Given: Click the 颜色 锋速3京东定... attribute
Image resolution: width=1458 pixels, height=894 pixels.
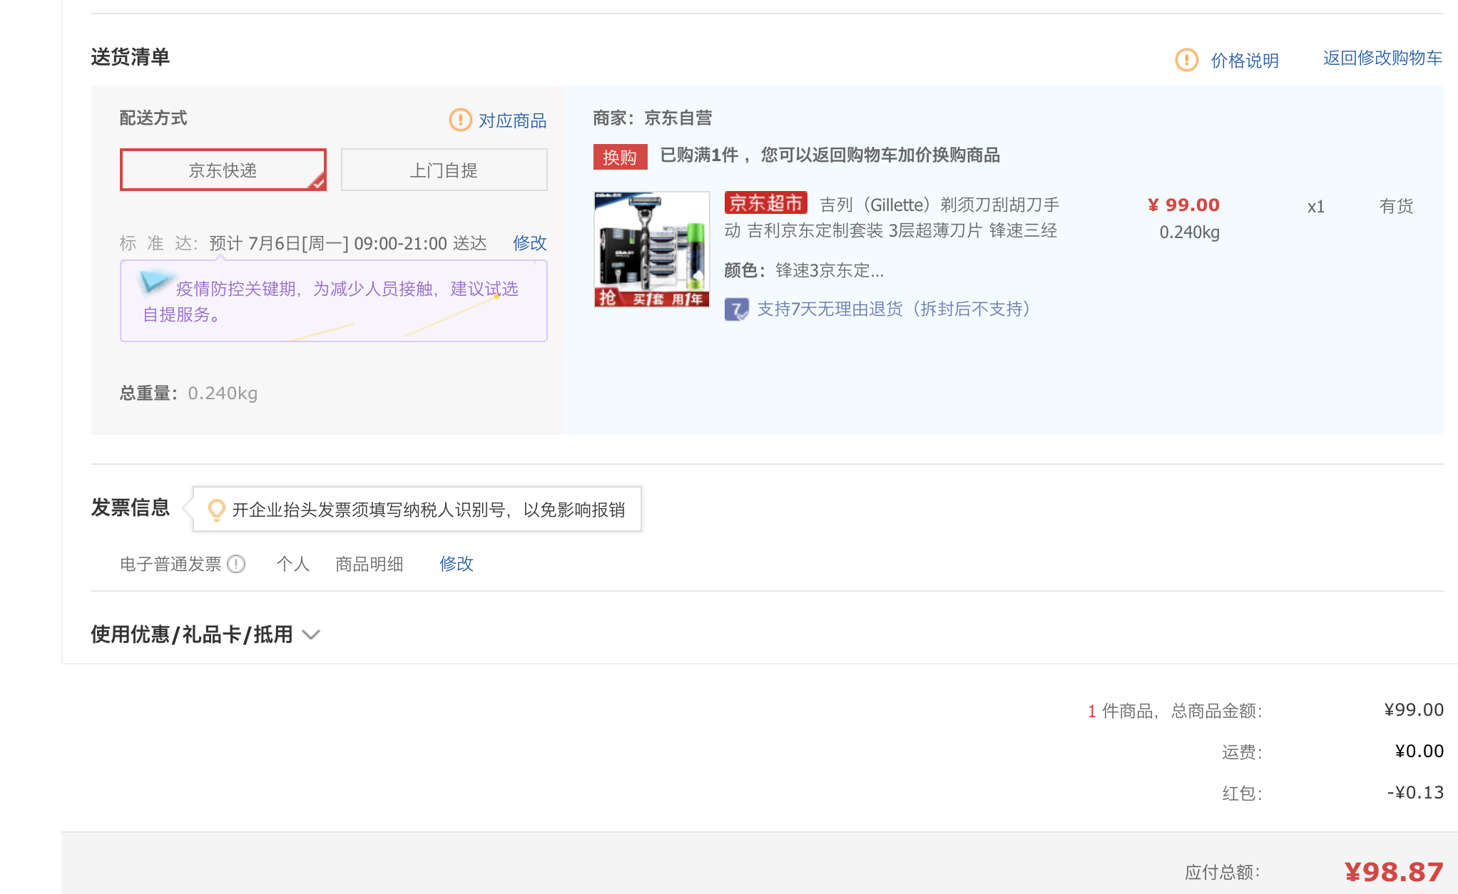Looking at the screenshot, I should click(804, 271).
